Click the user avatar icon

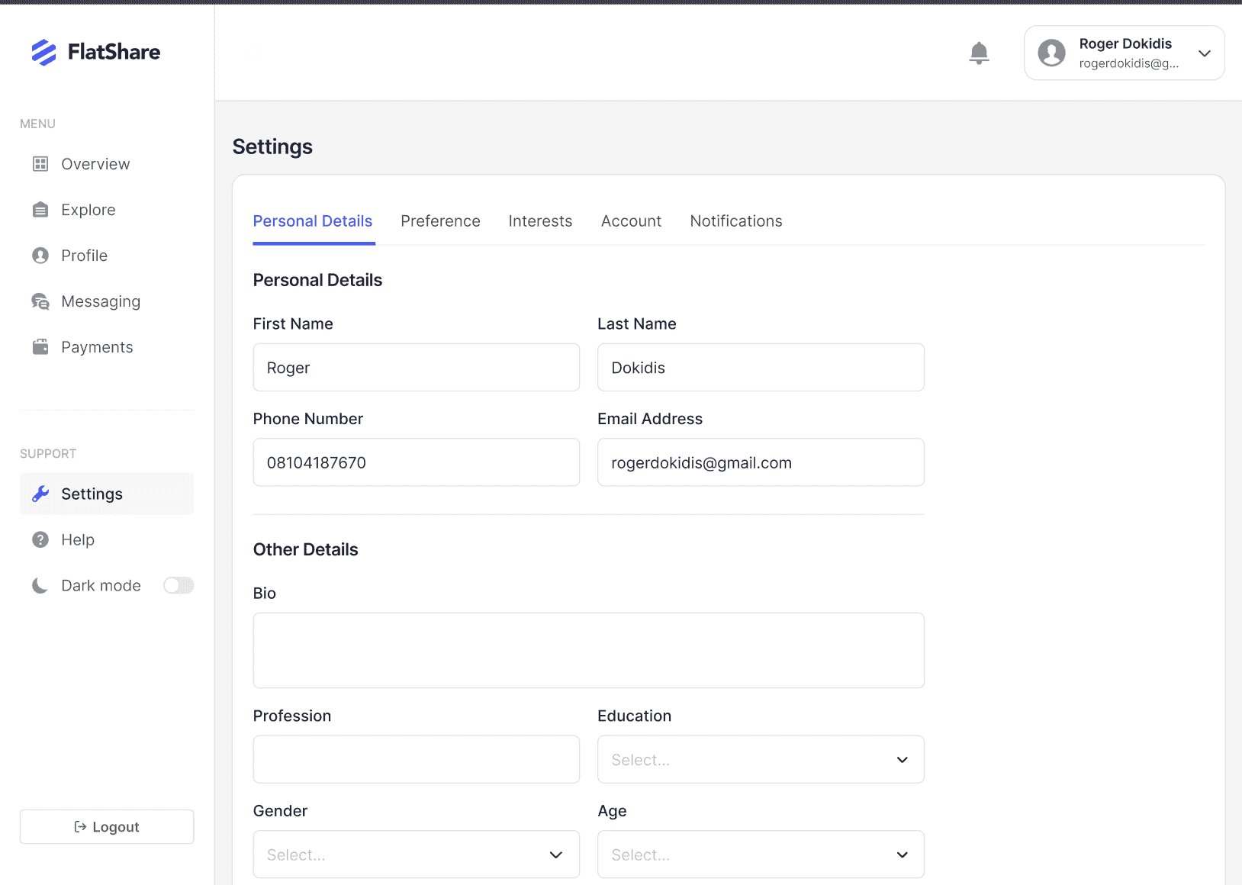[x=1051, y=53]
